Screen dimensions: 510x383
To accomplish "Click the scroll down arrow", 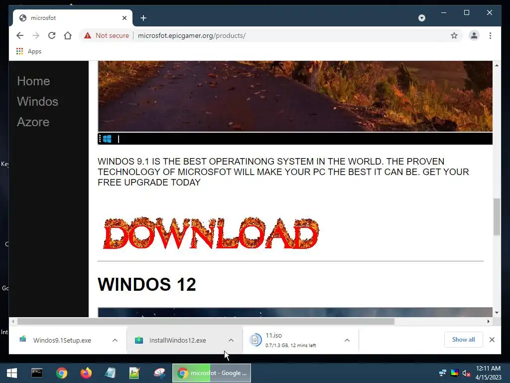I will point(497,313).
